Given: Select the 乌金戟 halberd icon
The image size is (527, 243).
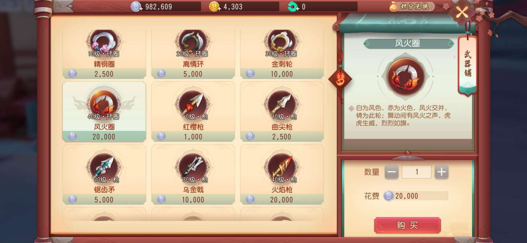Looking at the screenshot, I should pos(193,167).
